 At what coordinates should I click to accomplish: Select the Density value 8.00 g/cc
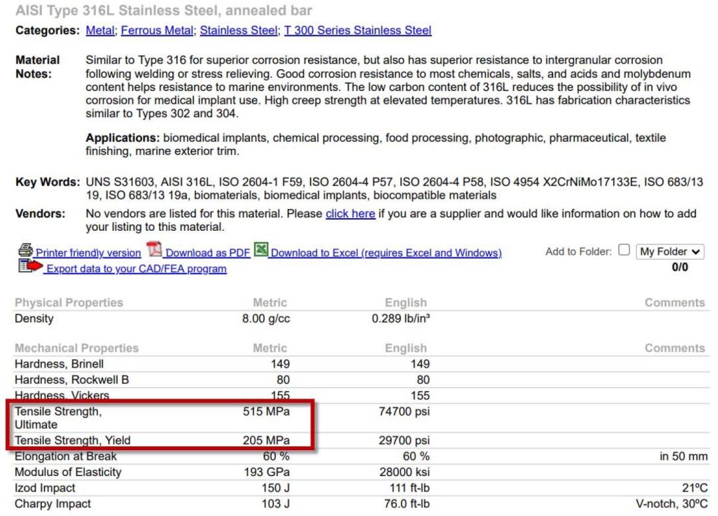pos(266,319)
